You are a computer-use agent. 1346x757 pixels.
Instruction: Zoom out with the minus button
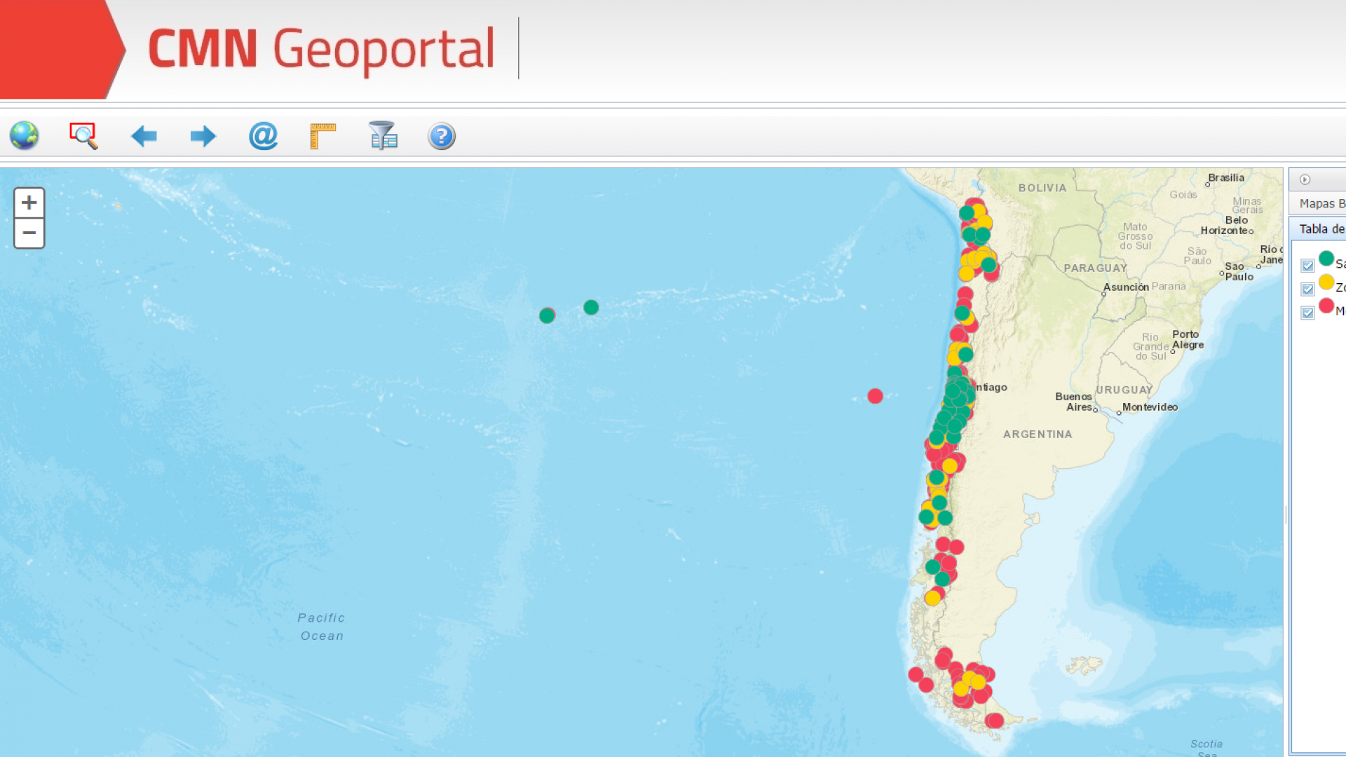coord(29,232)
